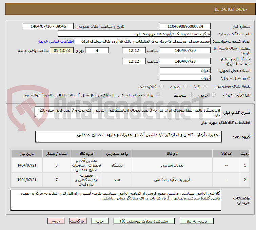Choose the کالا/خدمت radio option
Image resolution: width=256 pixels, height=230 pixels.
click(x=161, y=87)
